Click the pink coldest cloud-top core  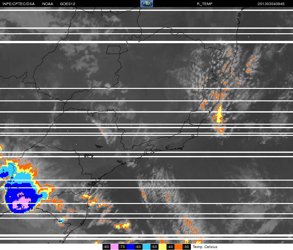22,202
